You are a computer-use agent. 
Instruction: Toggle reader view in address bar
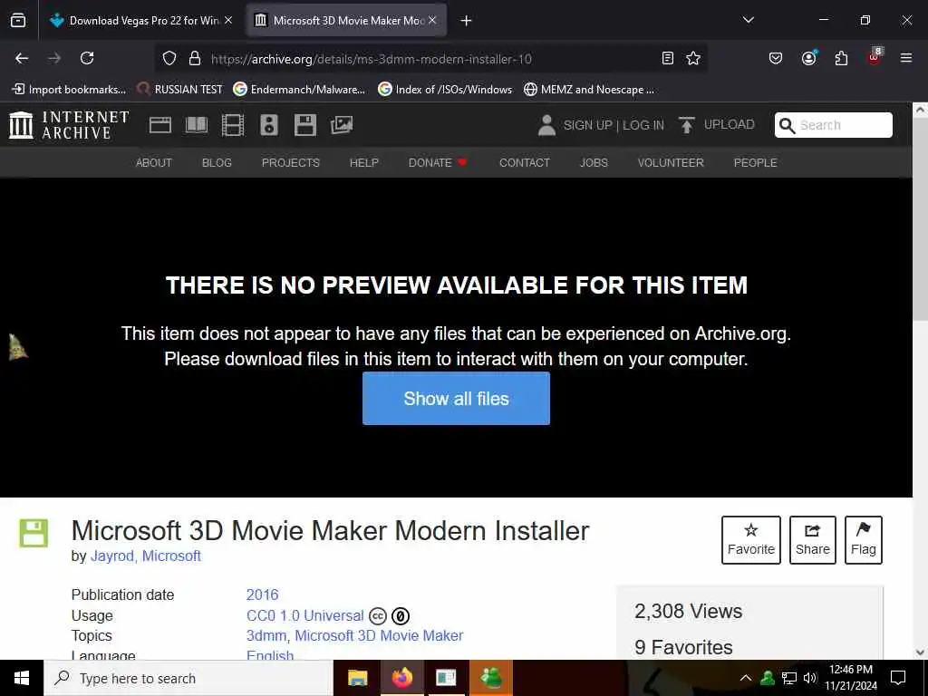(668, 58)
